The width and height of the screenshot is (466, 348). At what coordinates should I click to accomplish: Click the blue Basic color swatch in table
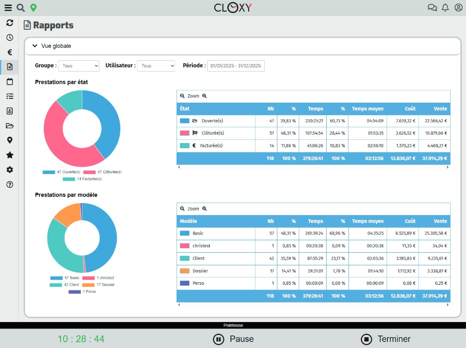click(184, 233)
